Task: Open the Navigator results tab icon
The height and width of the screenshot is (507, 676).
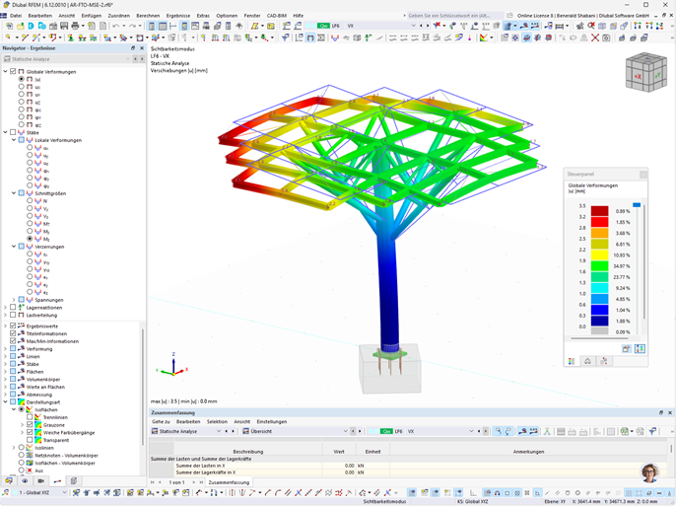Action: pos(57,480)
